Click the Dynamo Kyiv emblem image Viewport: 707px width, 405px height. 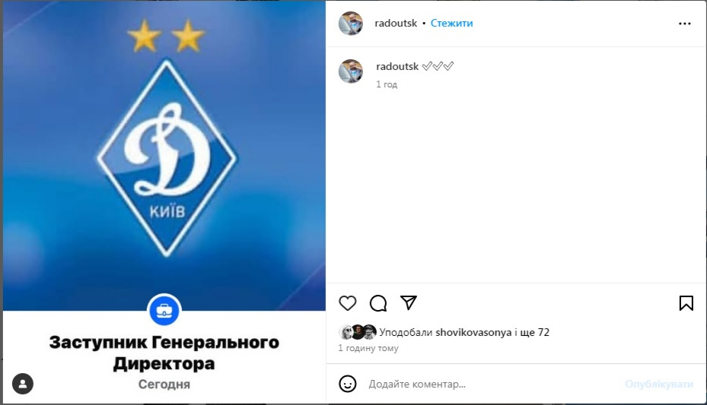point(167,157)
